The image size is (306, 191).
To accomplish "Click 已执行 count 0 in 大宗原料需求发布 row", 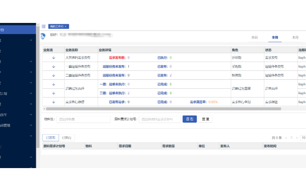I will [170, 58].
